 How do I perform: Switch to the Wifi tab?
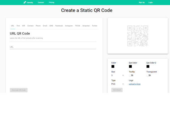click(24, 26)
